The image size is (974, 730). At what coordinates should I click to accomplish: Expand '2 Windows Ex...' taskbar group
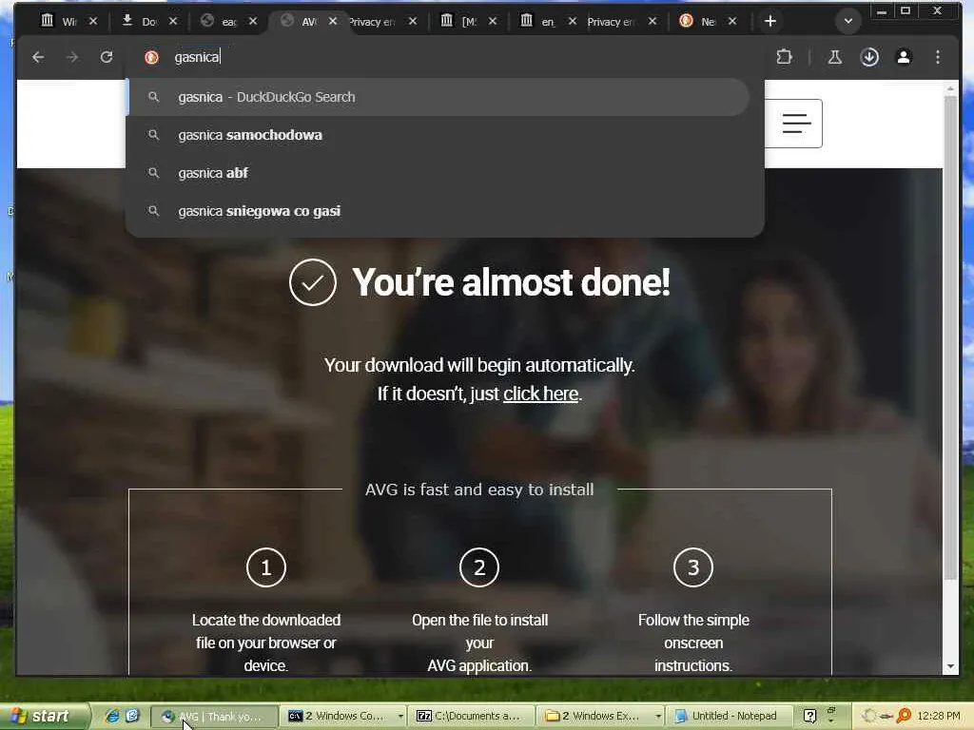[x=601, y=717]
